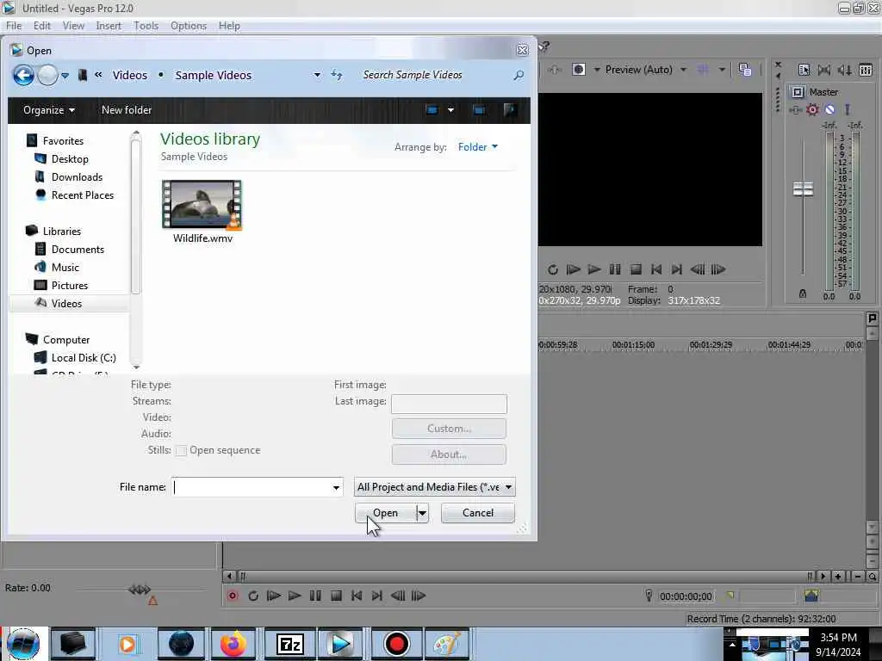
Task: Open recent pages dropdown near back button
Action: coord(65,76)
